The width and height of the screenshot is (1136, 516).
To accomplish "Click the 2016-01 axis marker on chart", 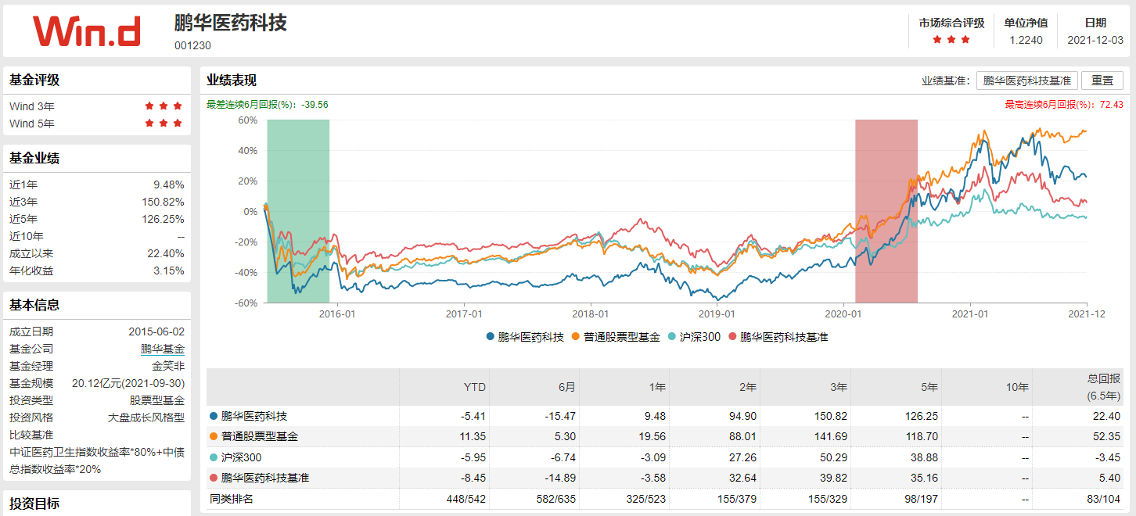I will point(337,314).
